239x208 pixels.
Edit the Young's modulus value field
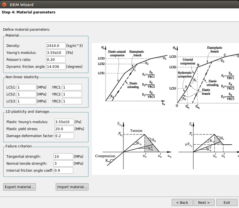55,52
